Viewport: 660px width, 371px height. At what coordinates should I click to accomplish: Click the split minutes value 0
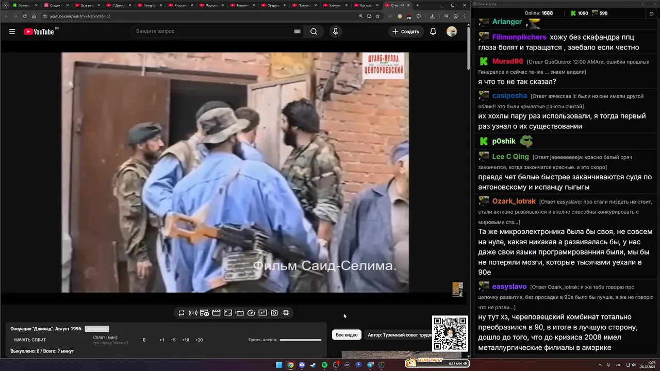coord(144,340)
